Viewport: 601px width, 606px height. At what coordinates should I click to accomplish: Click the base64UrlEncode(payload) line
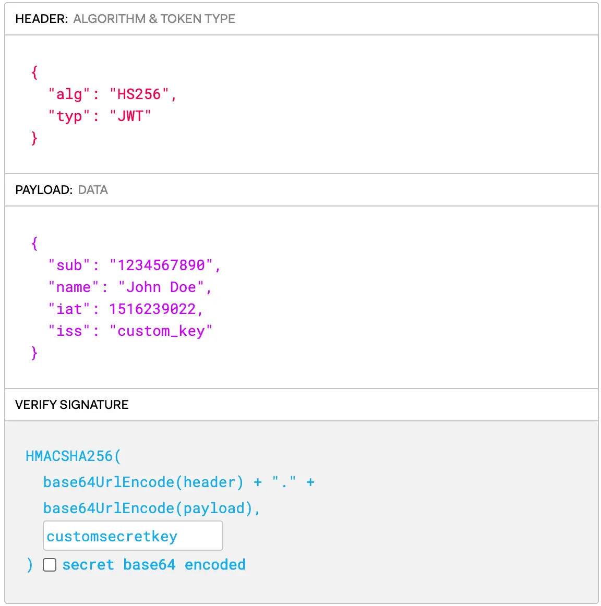click(x=151, y=508)
